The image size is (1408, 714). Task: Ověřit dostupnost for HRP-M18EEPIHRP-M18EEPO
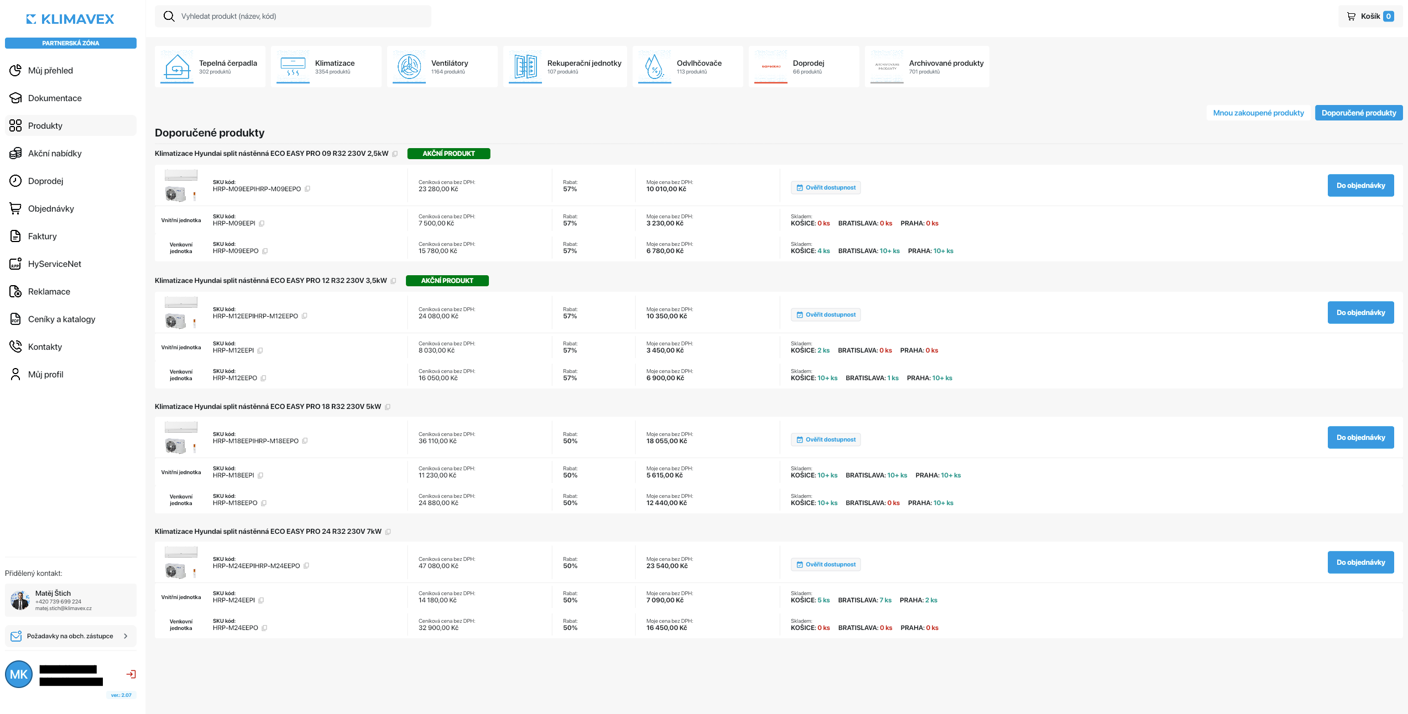pyautogui.click(x=826, y=440)
